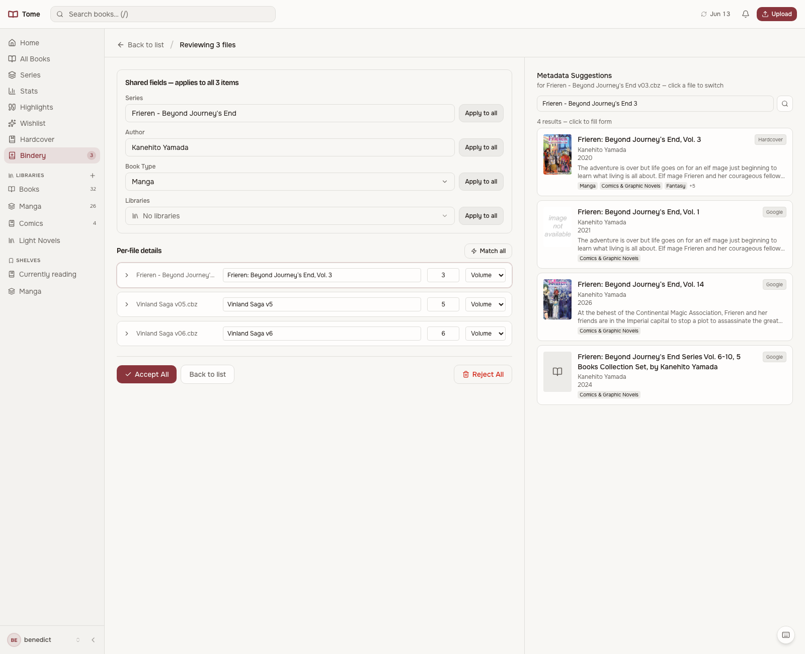Edit the metadata search query field
805x654 pixels.
[x=655, y=104]
